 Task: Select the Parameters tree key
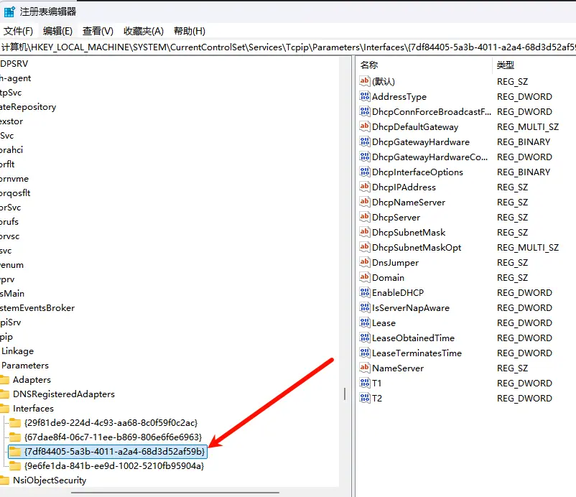[x=25, y=365]
